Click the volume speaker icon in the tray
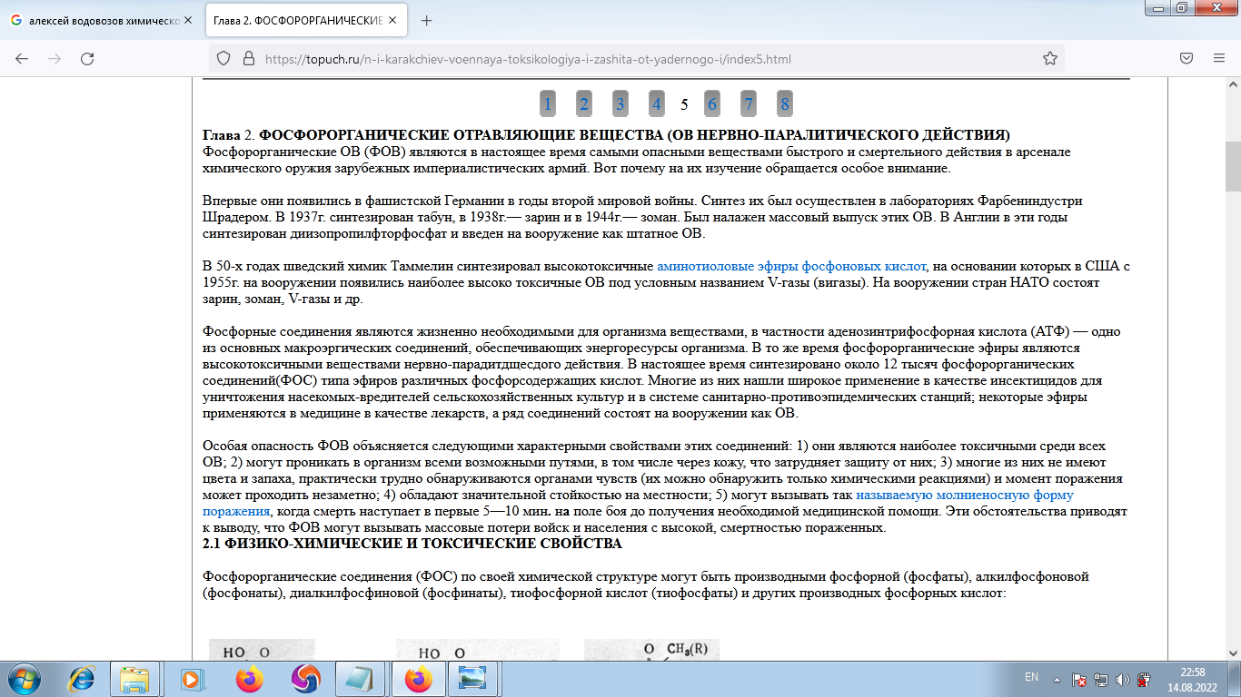The height and width of the screenshot is (697, 1241). 1123,678
